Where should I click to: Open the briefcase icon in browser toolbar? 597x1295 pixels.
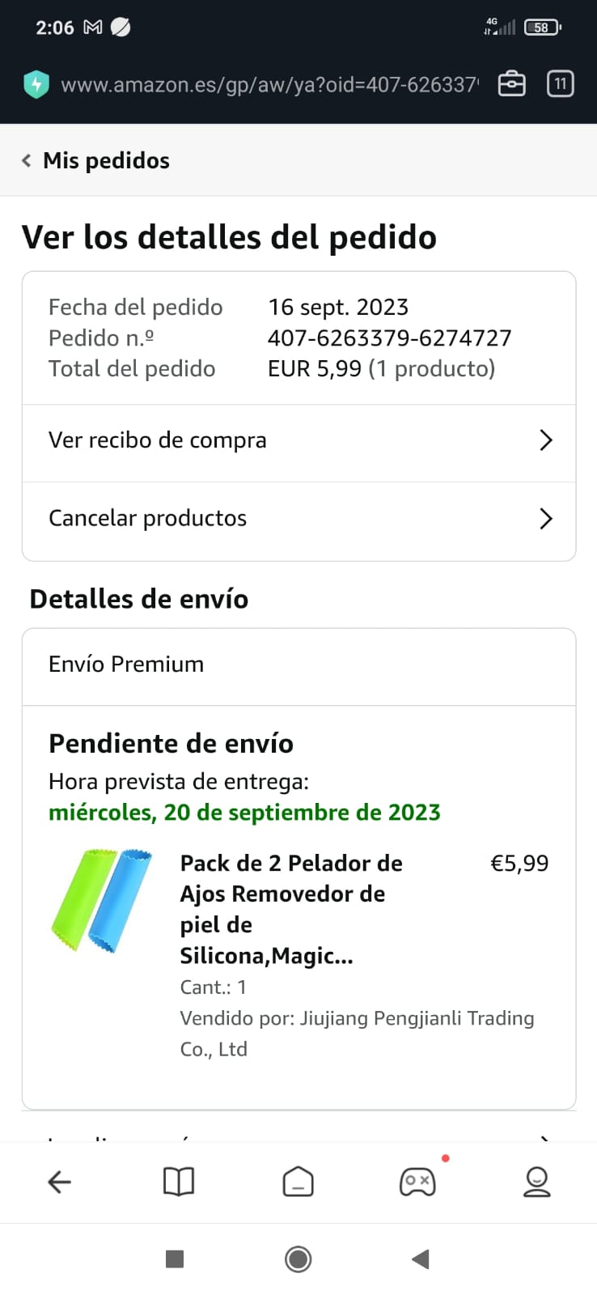[511, 84]
